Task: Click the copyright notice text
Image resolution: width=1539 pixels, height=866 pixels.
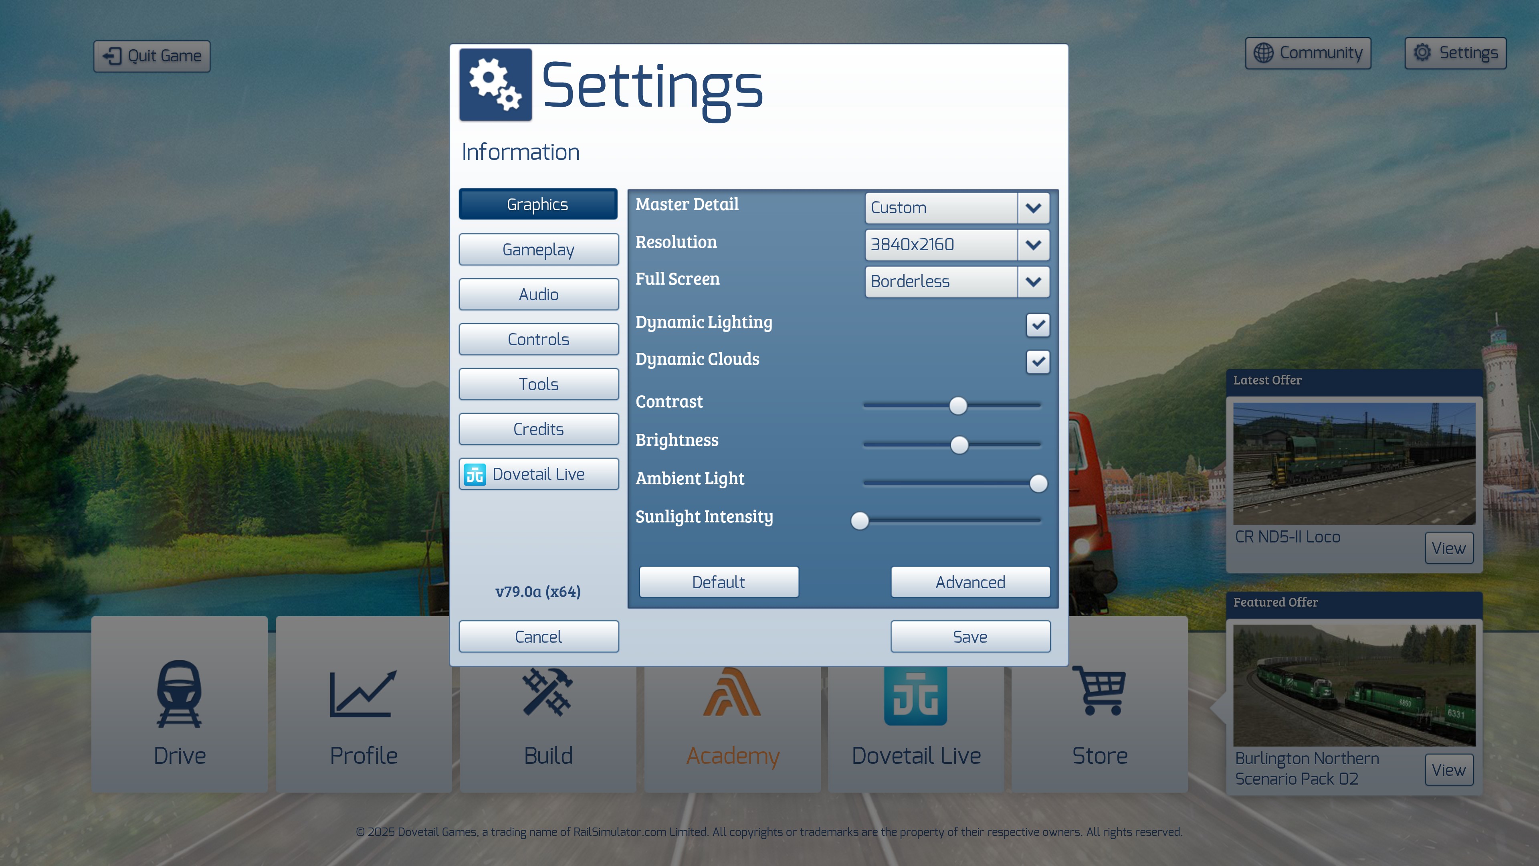Action: (x=769, y=832)
